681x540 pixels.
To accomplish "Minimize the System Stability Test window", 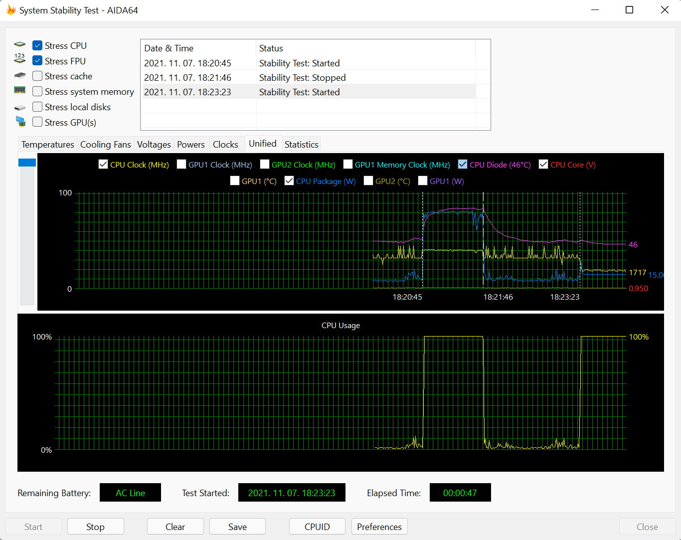I will [x=595, y=10].
